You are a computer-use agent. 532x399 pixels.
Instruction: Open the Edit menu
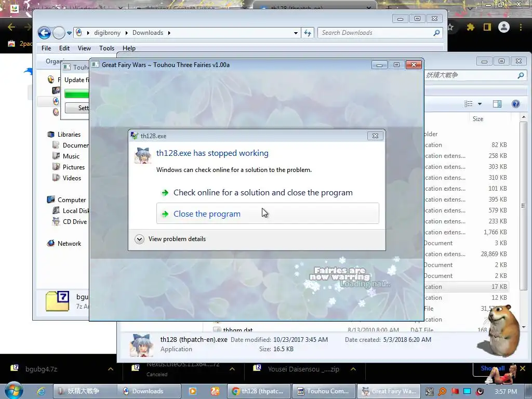(x=64, y=48)
